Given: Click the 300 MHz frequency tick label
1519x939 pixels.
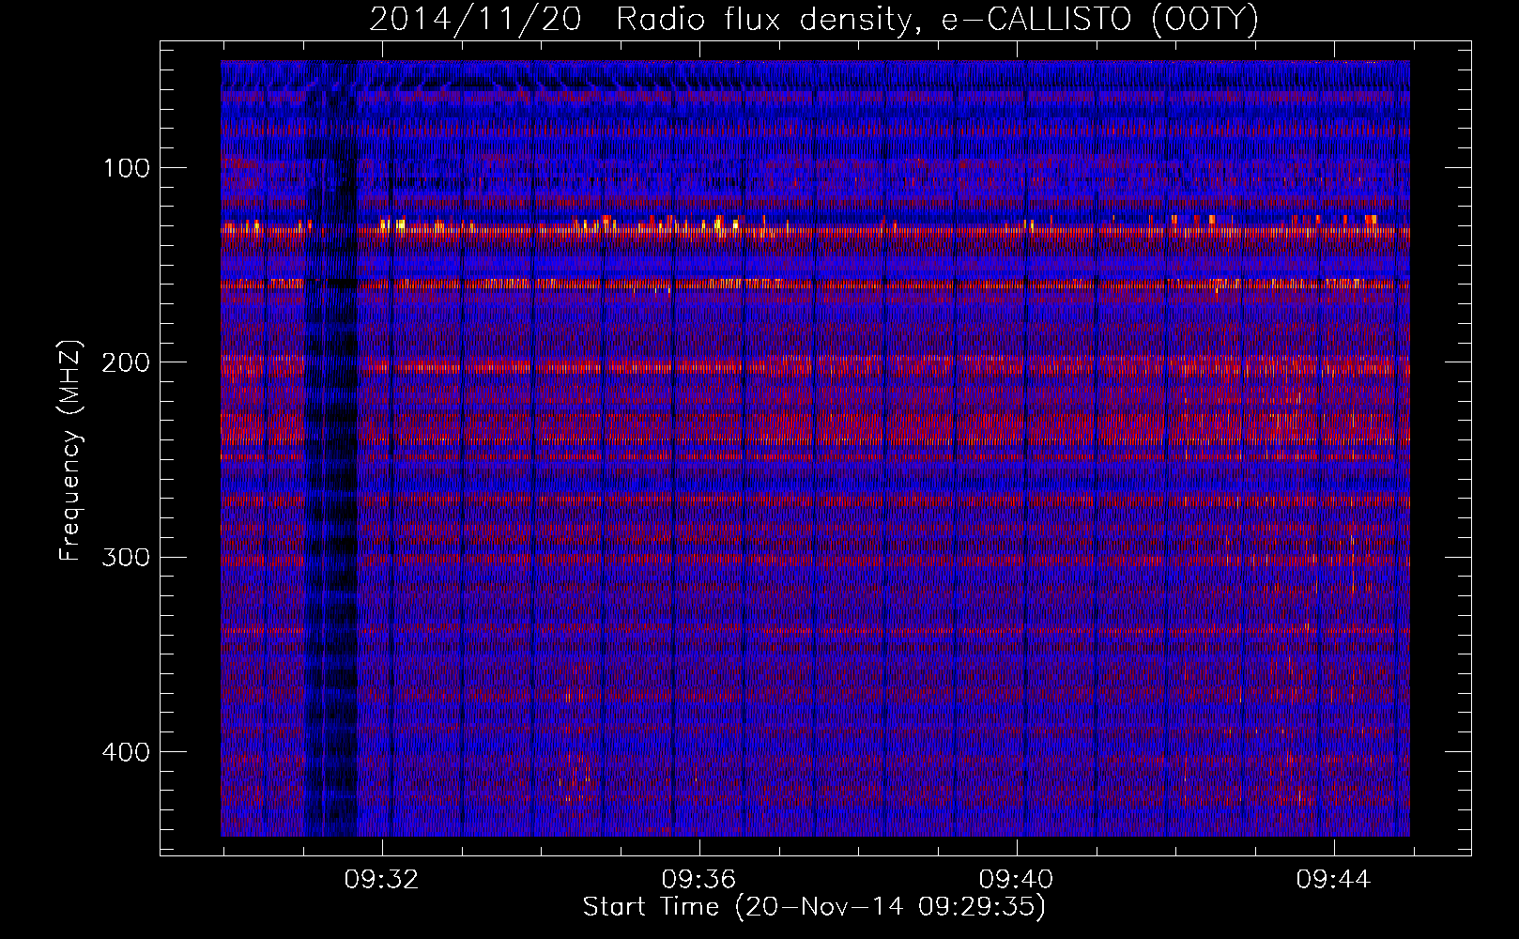Looking at the screenshot, I should [x=127, y=558].
